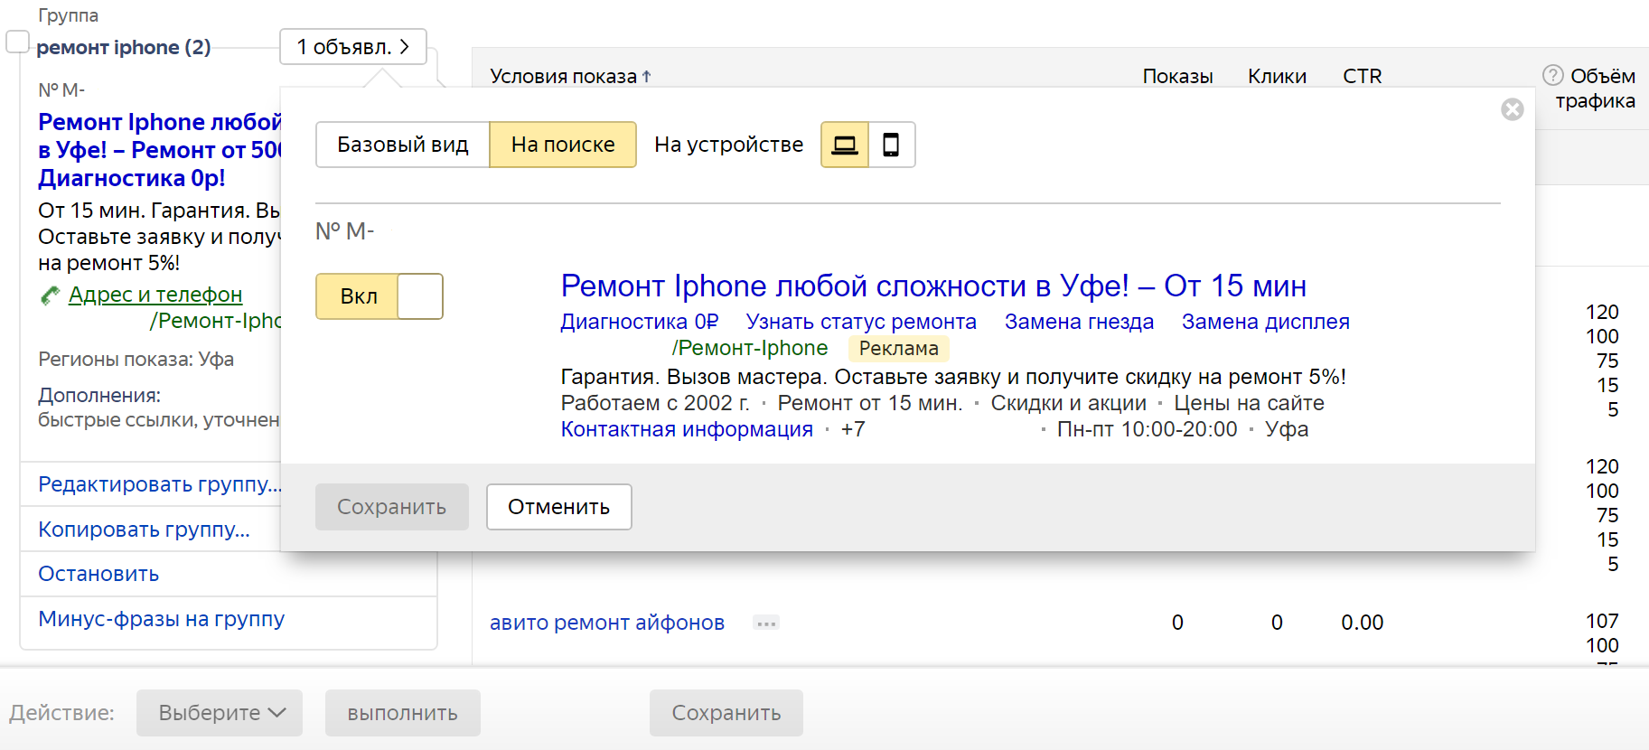1649x750 pixels.
Task: Click the ad headline in preview
Action: pyautogui.click(x=933, y=286)
